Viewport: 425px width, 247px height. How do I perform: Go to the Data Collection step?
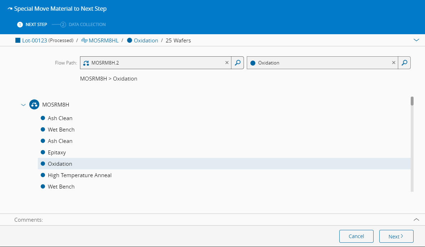(x=83, y=25)
